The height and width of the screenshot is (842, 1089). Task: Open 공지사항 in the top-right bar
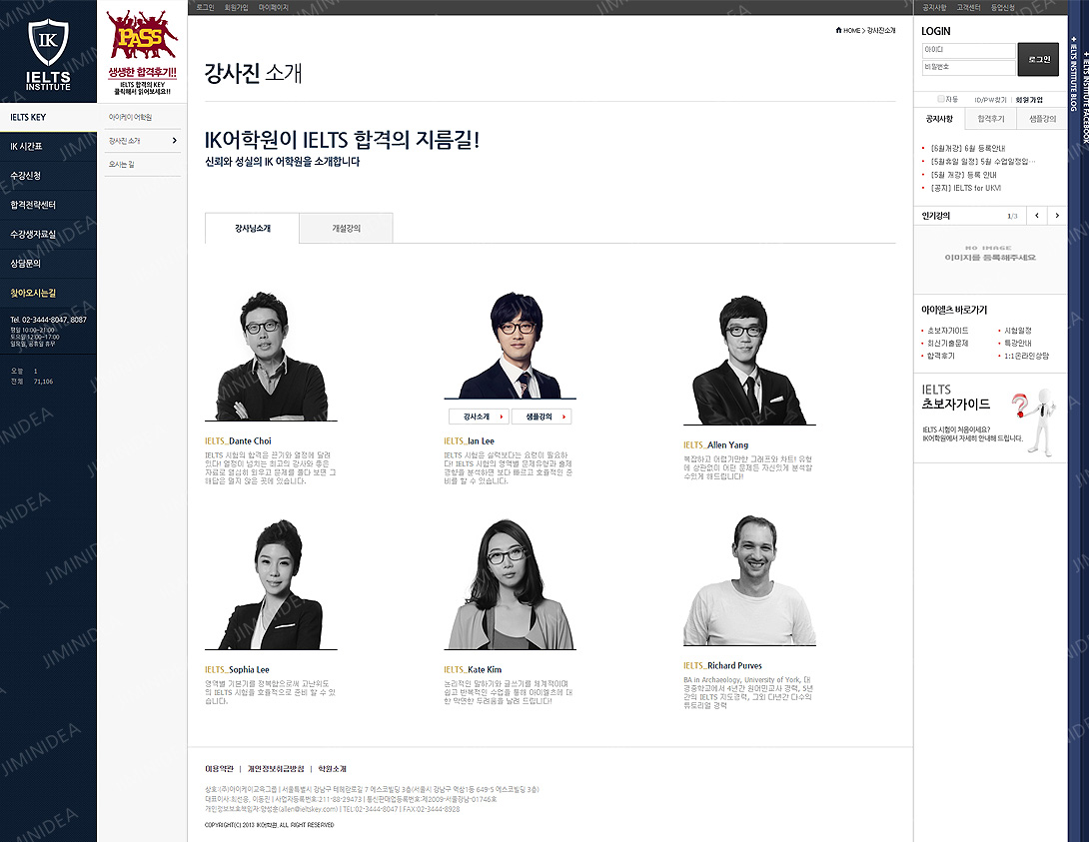click(x=934, y=7)
